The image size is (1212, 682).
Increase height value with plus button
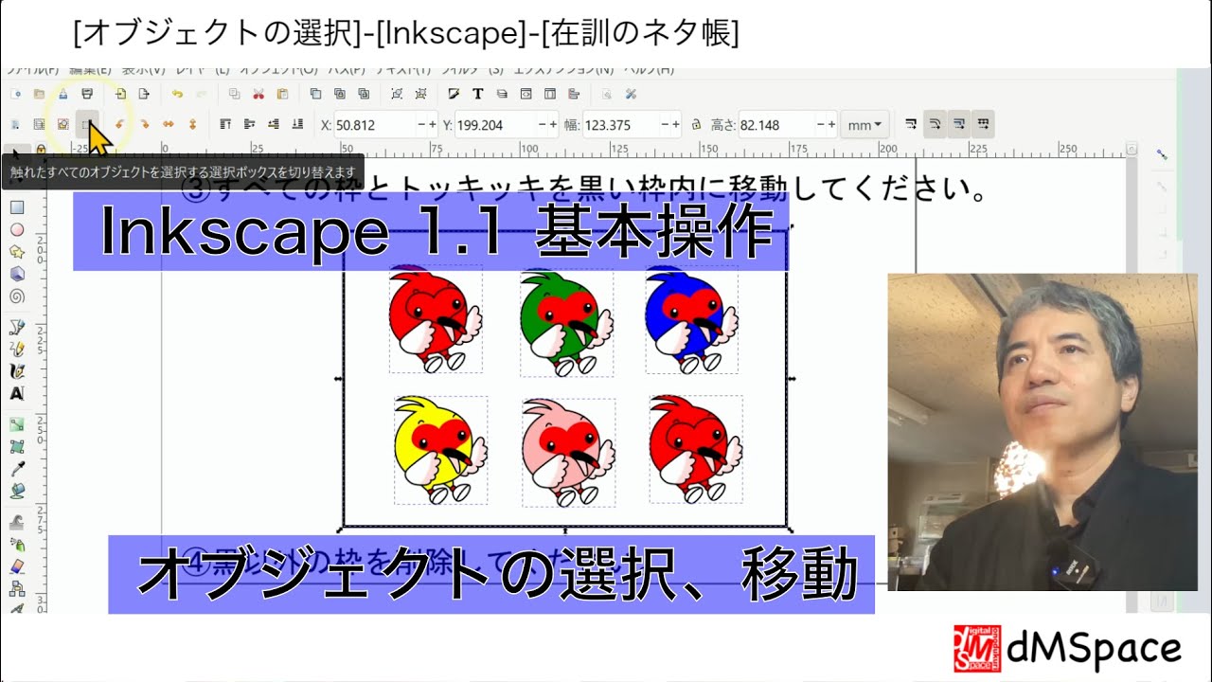point(831,125)
